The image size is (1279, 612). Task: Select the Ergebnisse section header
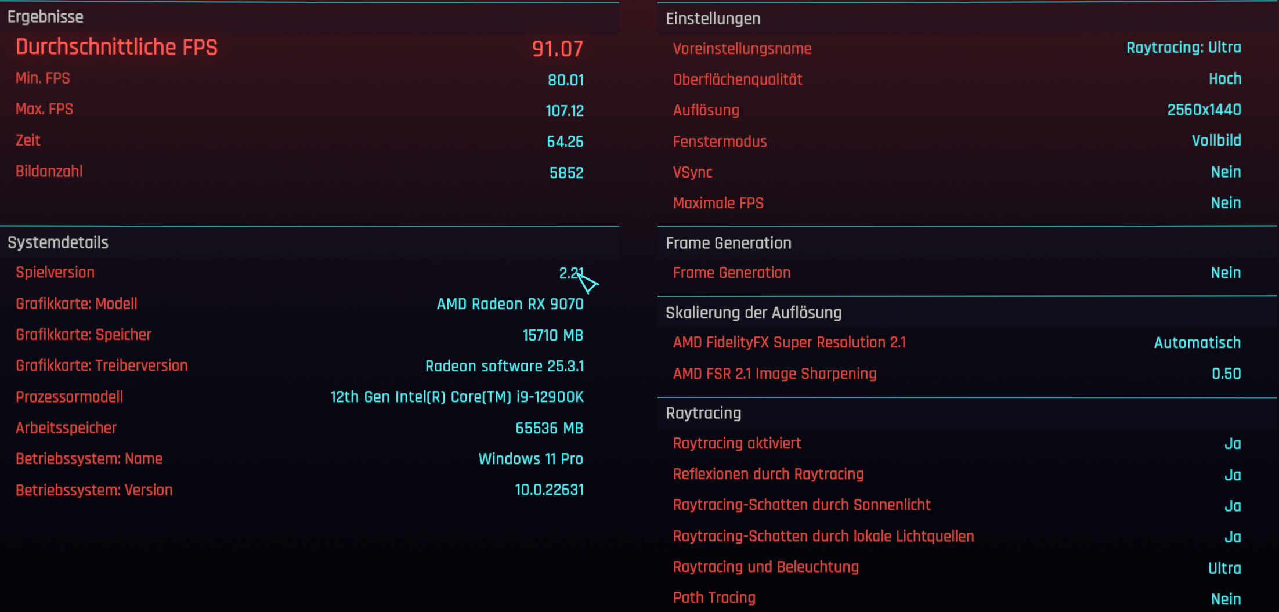click(45, 17)
